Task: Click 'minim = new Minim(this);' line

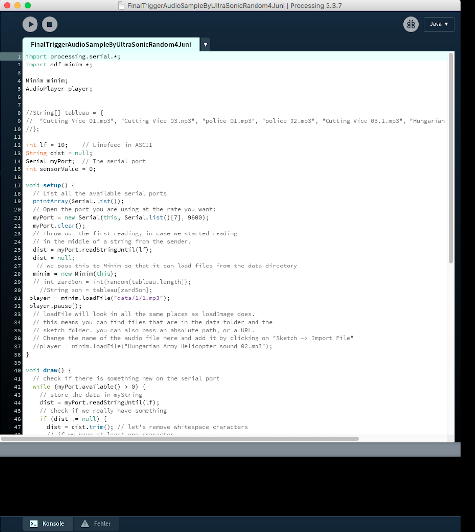Action: pos(75,274)
